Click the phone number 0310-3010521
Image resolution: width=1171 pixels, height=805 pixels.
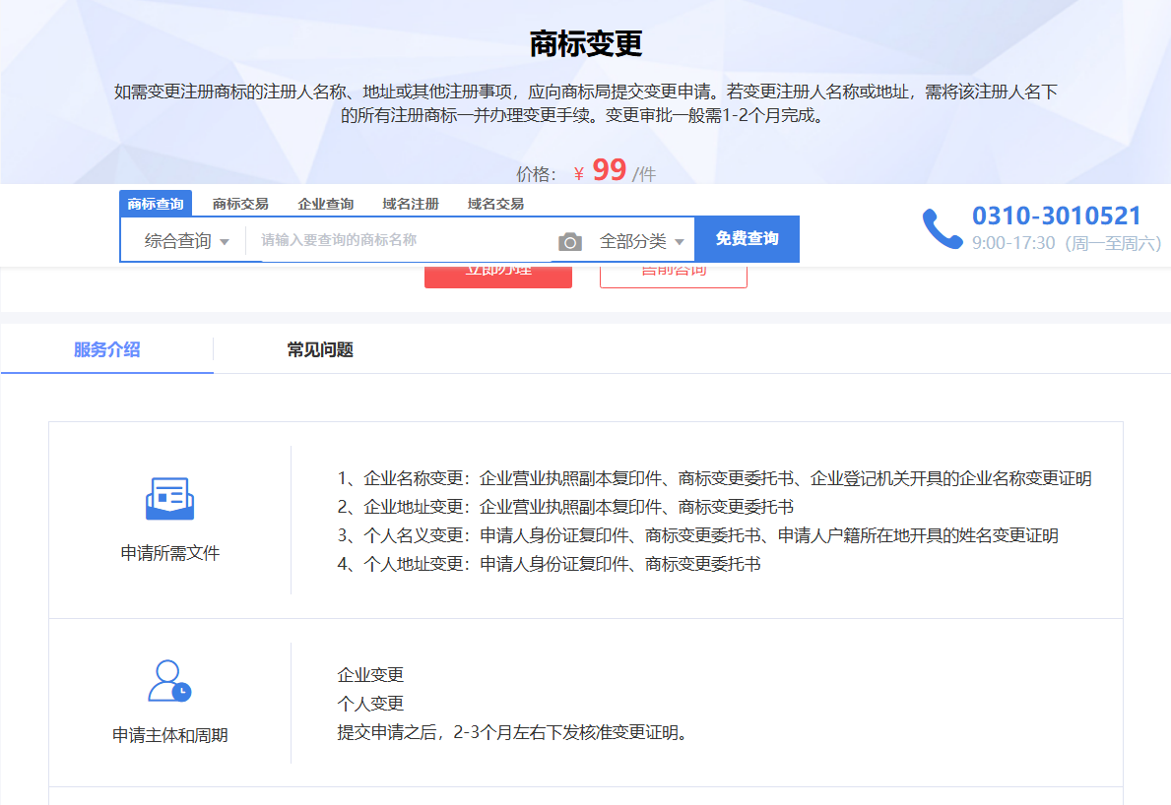(x=1056, y=216)
